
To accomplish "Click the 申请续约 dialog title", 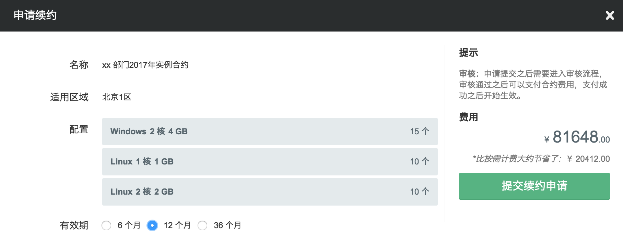I will point(35,15).
